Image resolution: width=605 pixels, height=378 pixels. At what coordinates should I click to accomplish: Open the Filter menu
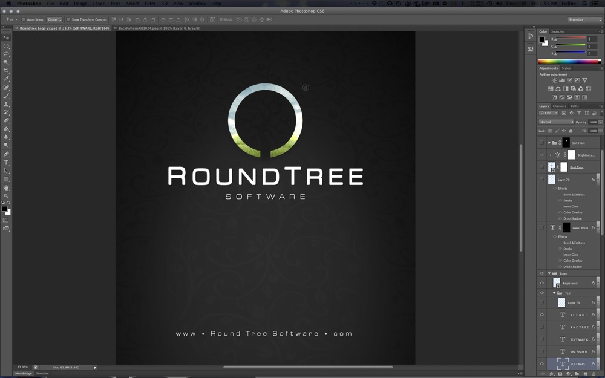coord(150,4)
